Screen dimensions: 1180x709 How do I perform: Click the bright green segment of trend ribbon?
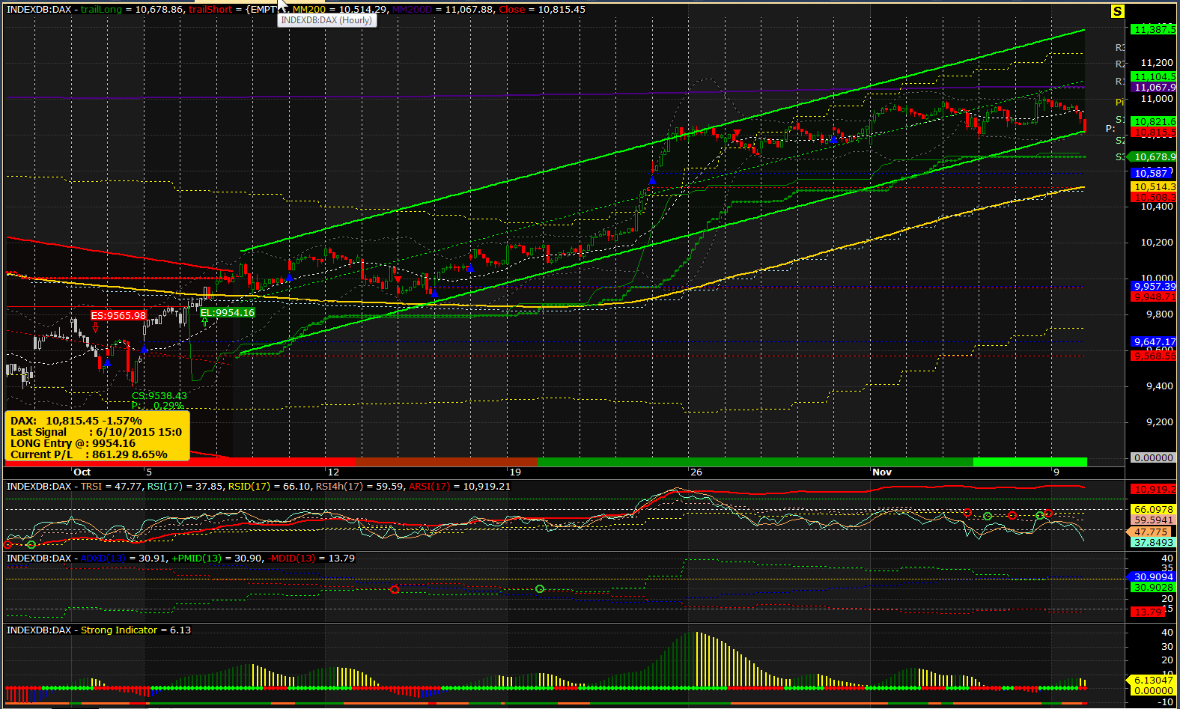[x=1030, y=462]
